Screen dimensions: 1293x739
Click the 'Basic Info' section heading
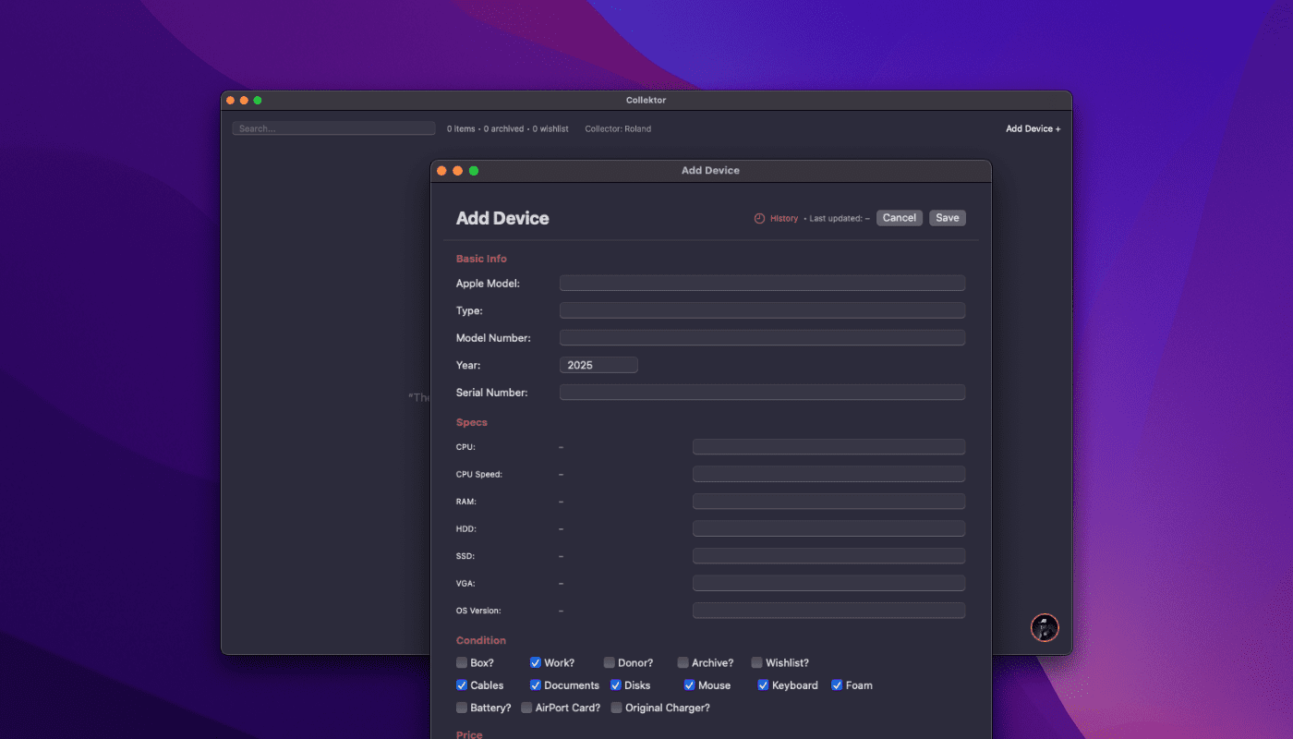(x=481, y=259)
